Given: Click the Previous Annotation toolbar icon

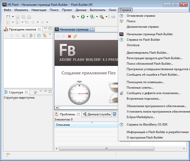Looking at the screenshot, I should (x=18, y=22).
